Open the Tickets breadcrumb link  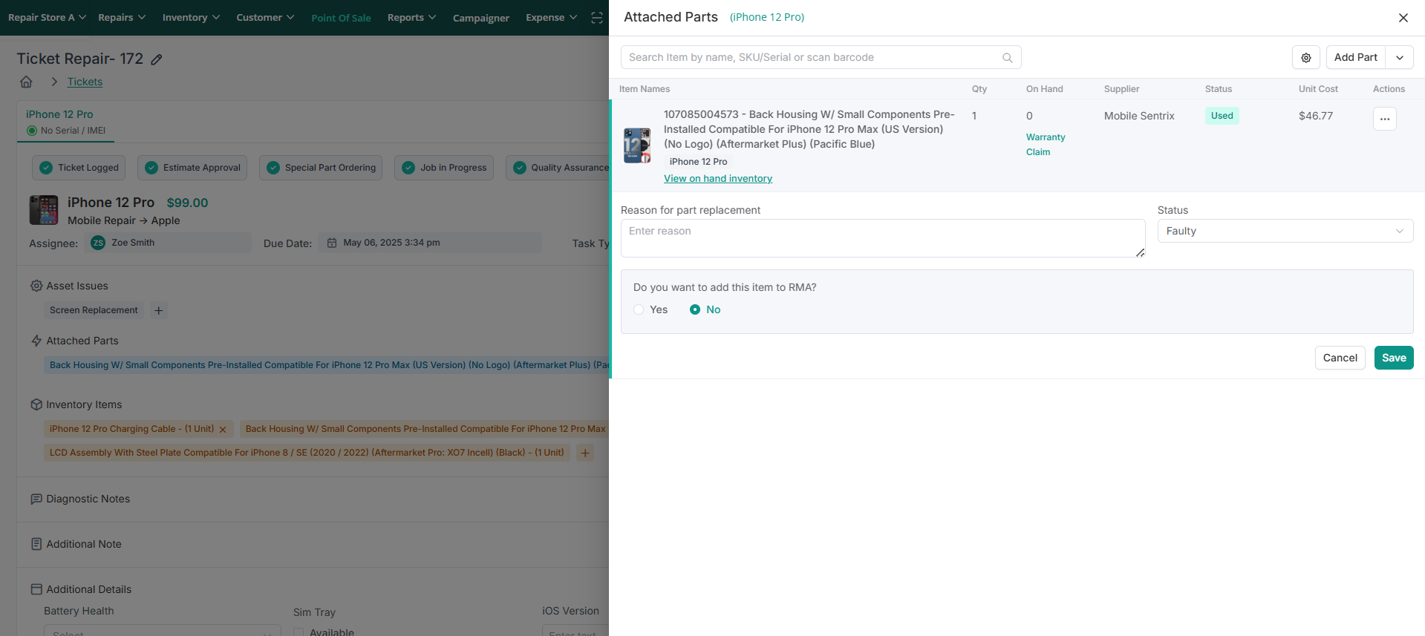(85, 82)
